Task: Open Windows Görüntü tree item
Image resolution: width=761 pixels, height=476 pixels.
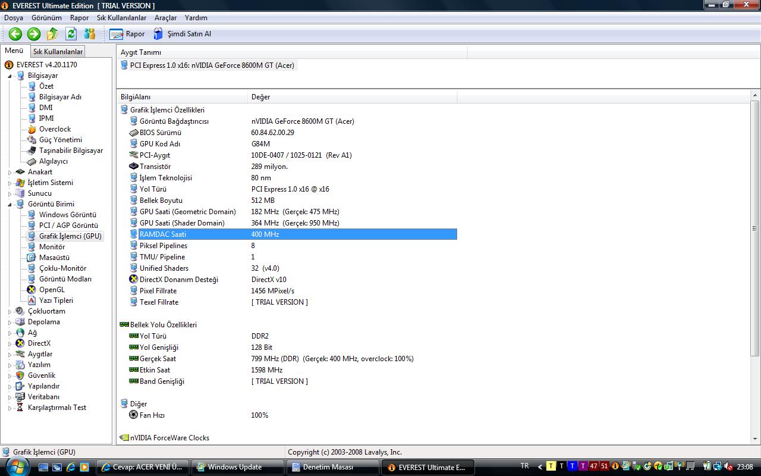Action: pos(68,215)
